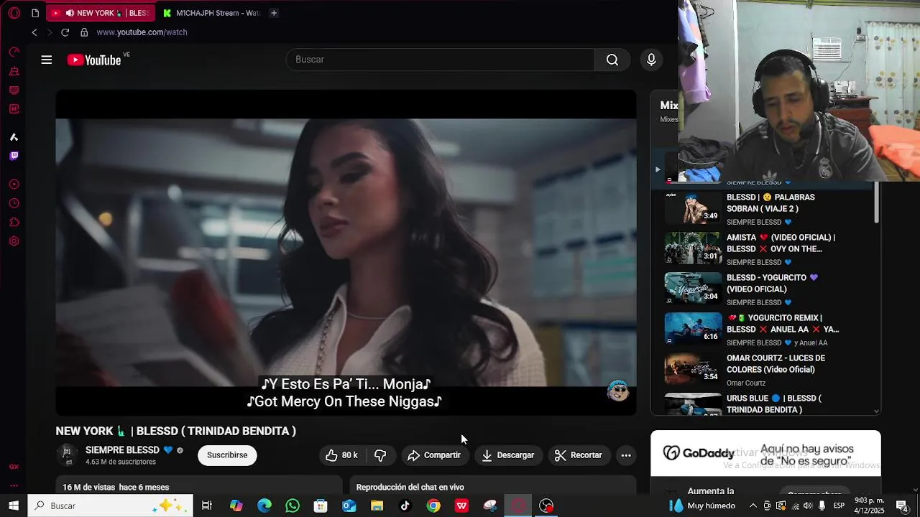Open the Player icon in sidebar
The height and width of the screenshot is (517, 920).
pos(14,185)
